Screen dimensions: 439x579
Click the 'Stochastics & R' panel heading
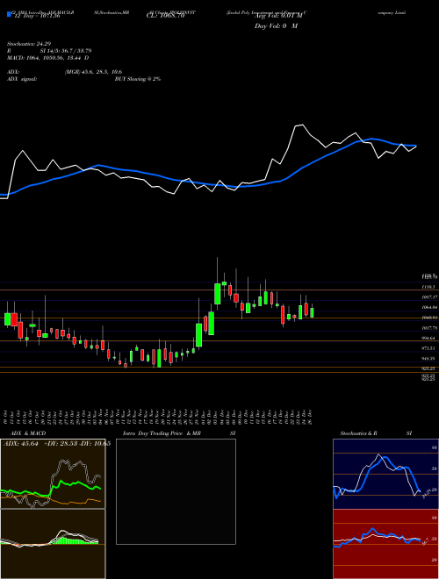(359, 433)
